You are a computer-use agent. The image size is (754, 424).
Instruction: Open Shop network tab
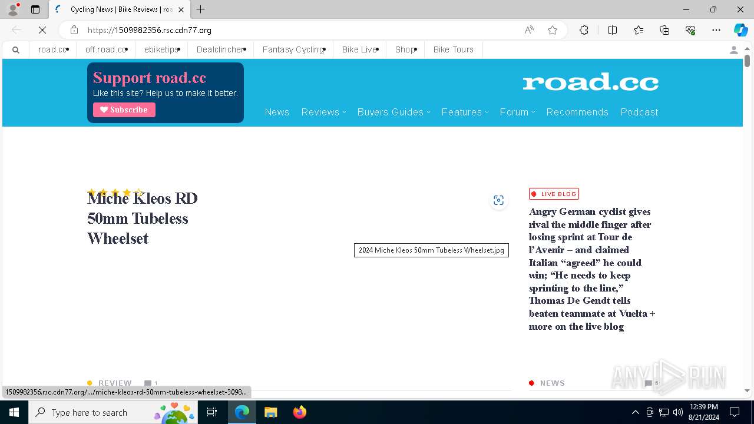(406, 50)
